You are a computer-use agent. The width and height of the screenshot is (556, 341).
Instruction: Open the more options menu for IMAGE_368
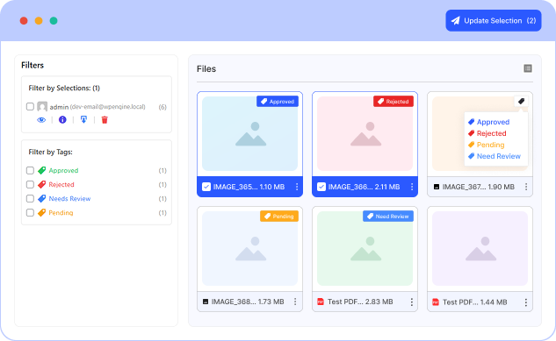295,302
